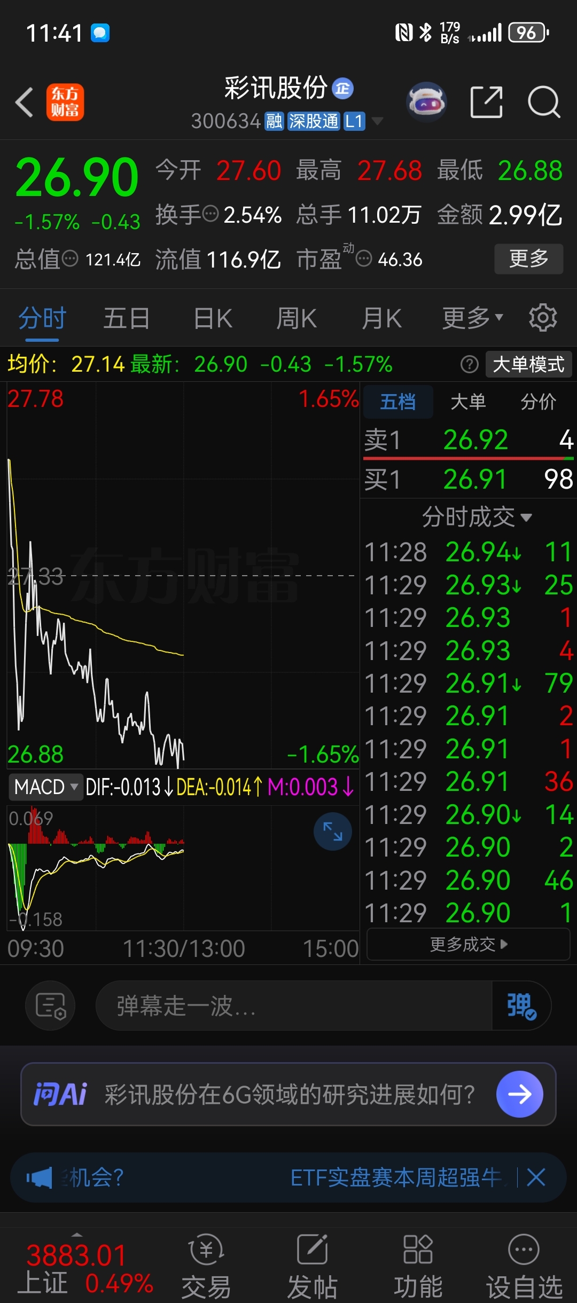Tap the 企 enterprise badge icon
The image size is (577, 1303).
point(342,89)
